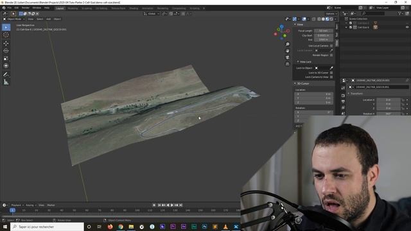Open the Edit menu
Screen dimensions: 411x231
pos(17,8)
